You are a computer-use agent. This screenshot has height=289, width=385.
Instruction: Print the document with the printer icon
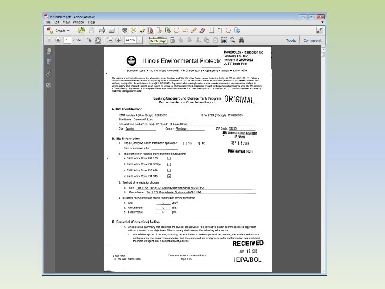click(102, 30)
